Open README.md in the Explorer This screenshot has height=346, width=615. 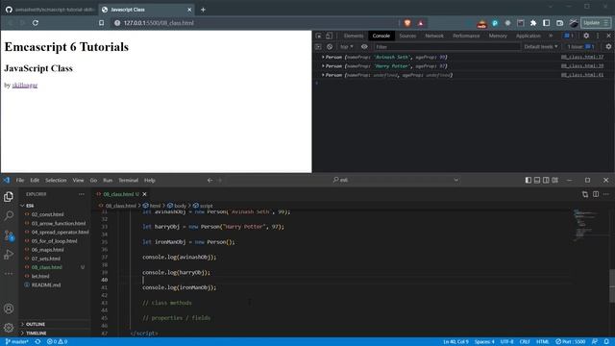(x=46, y=284)
